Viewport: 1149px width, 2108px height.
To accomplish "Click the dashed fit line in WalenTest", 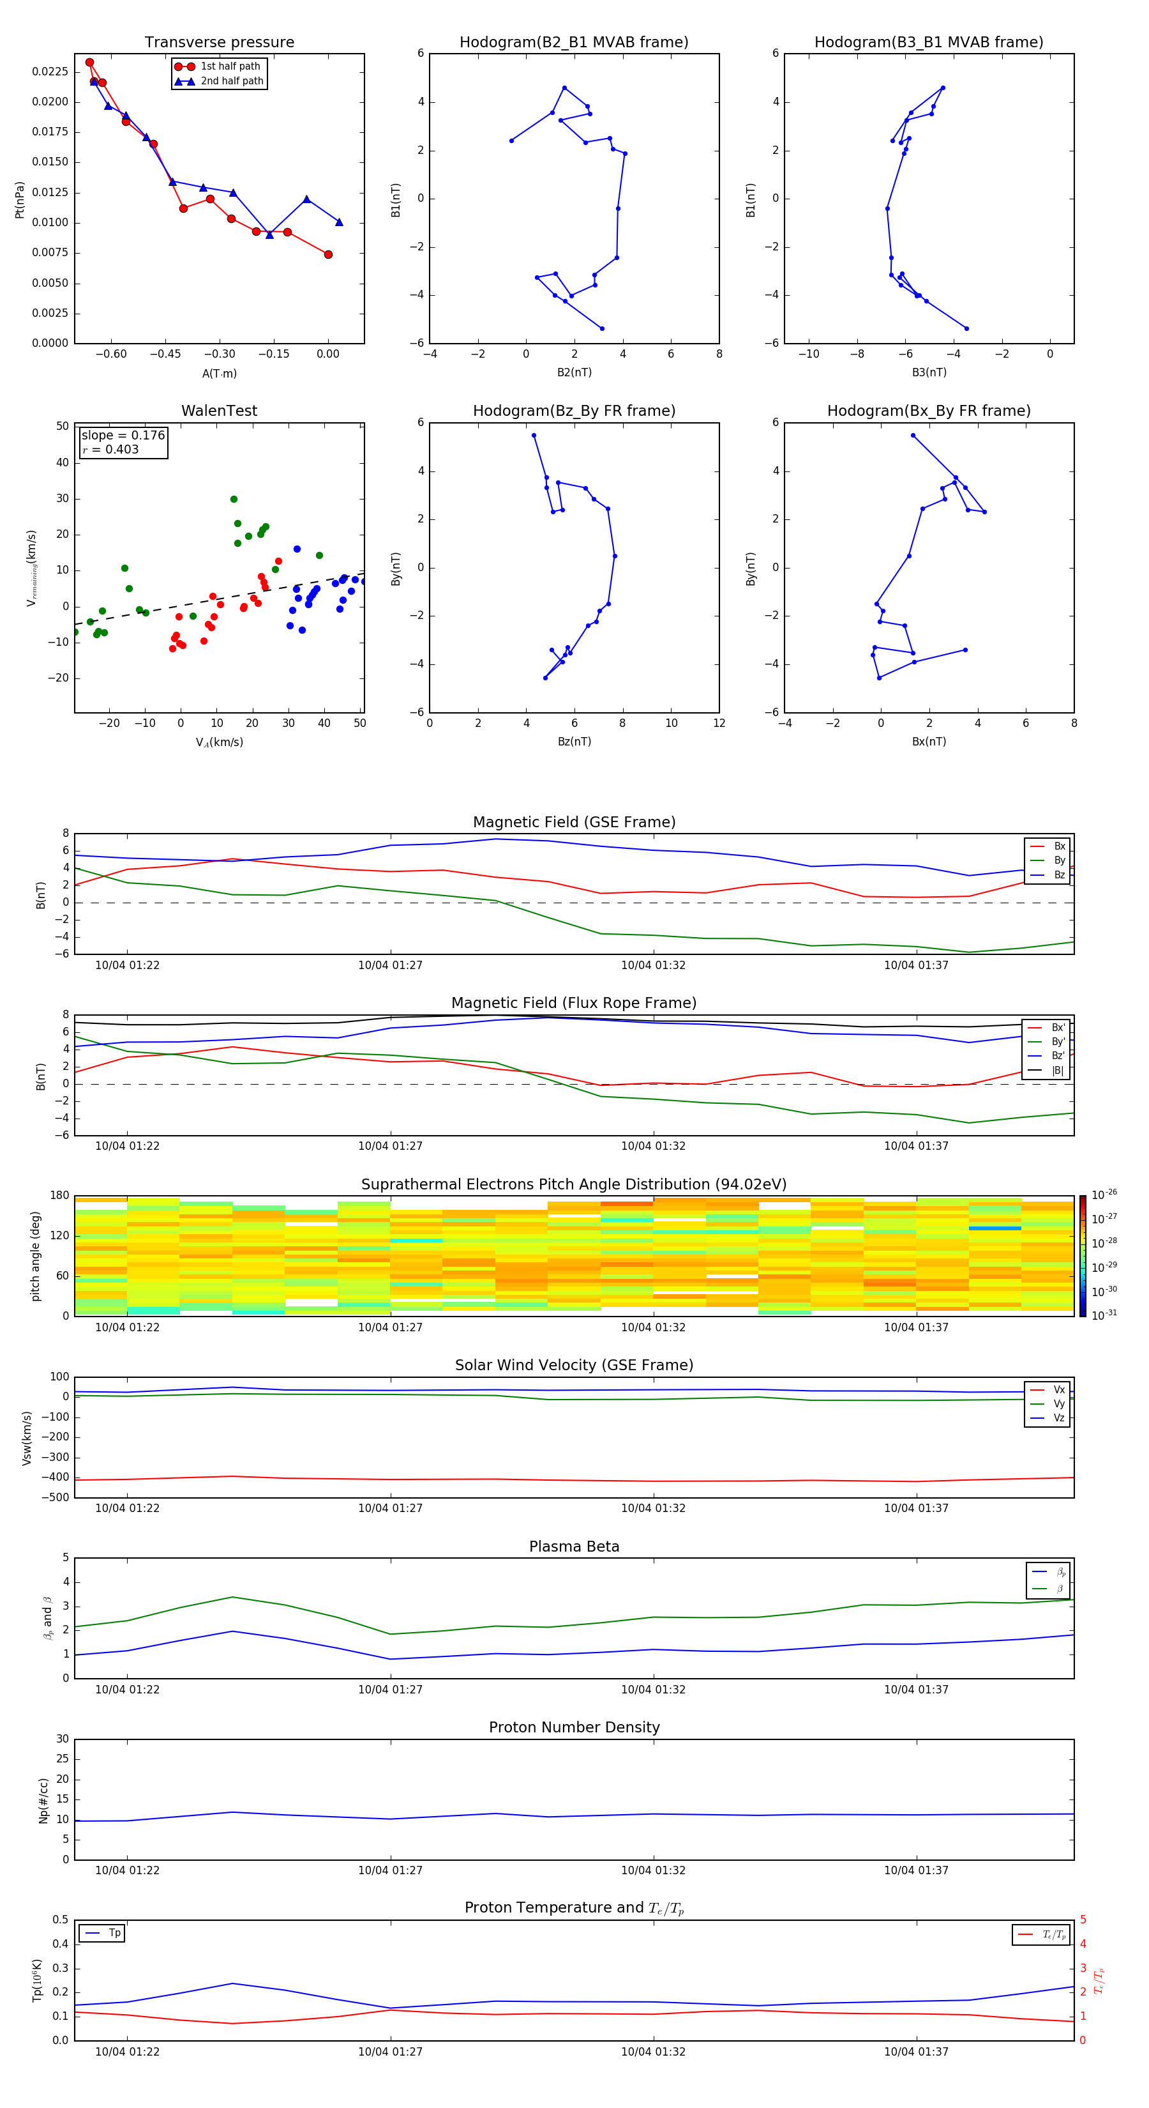I will tap(219, 598).
